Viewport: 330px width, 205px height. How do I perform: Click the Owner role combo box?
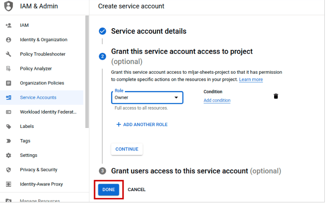147,98
